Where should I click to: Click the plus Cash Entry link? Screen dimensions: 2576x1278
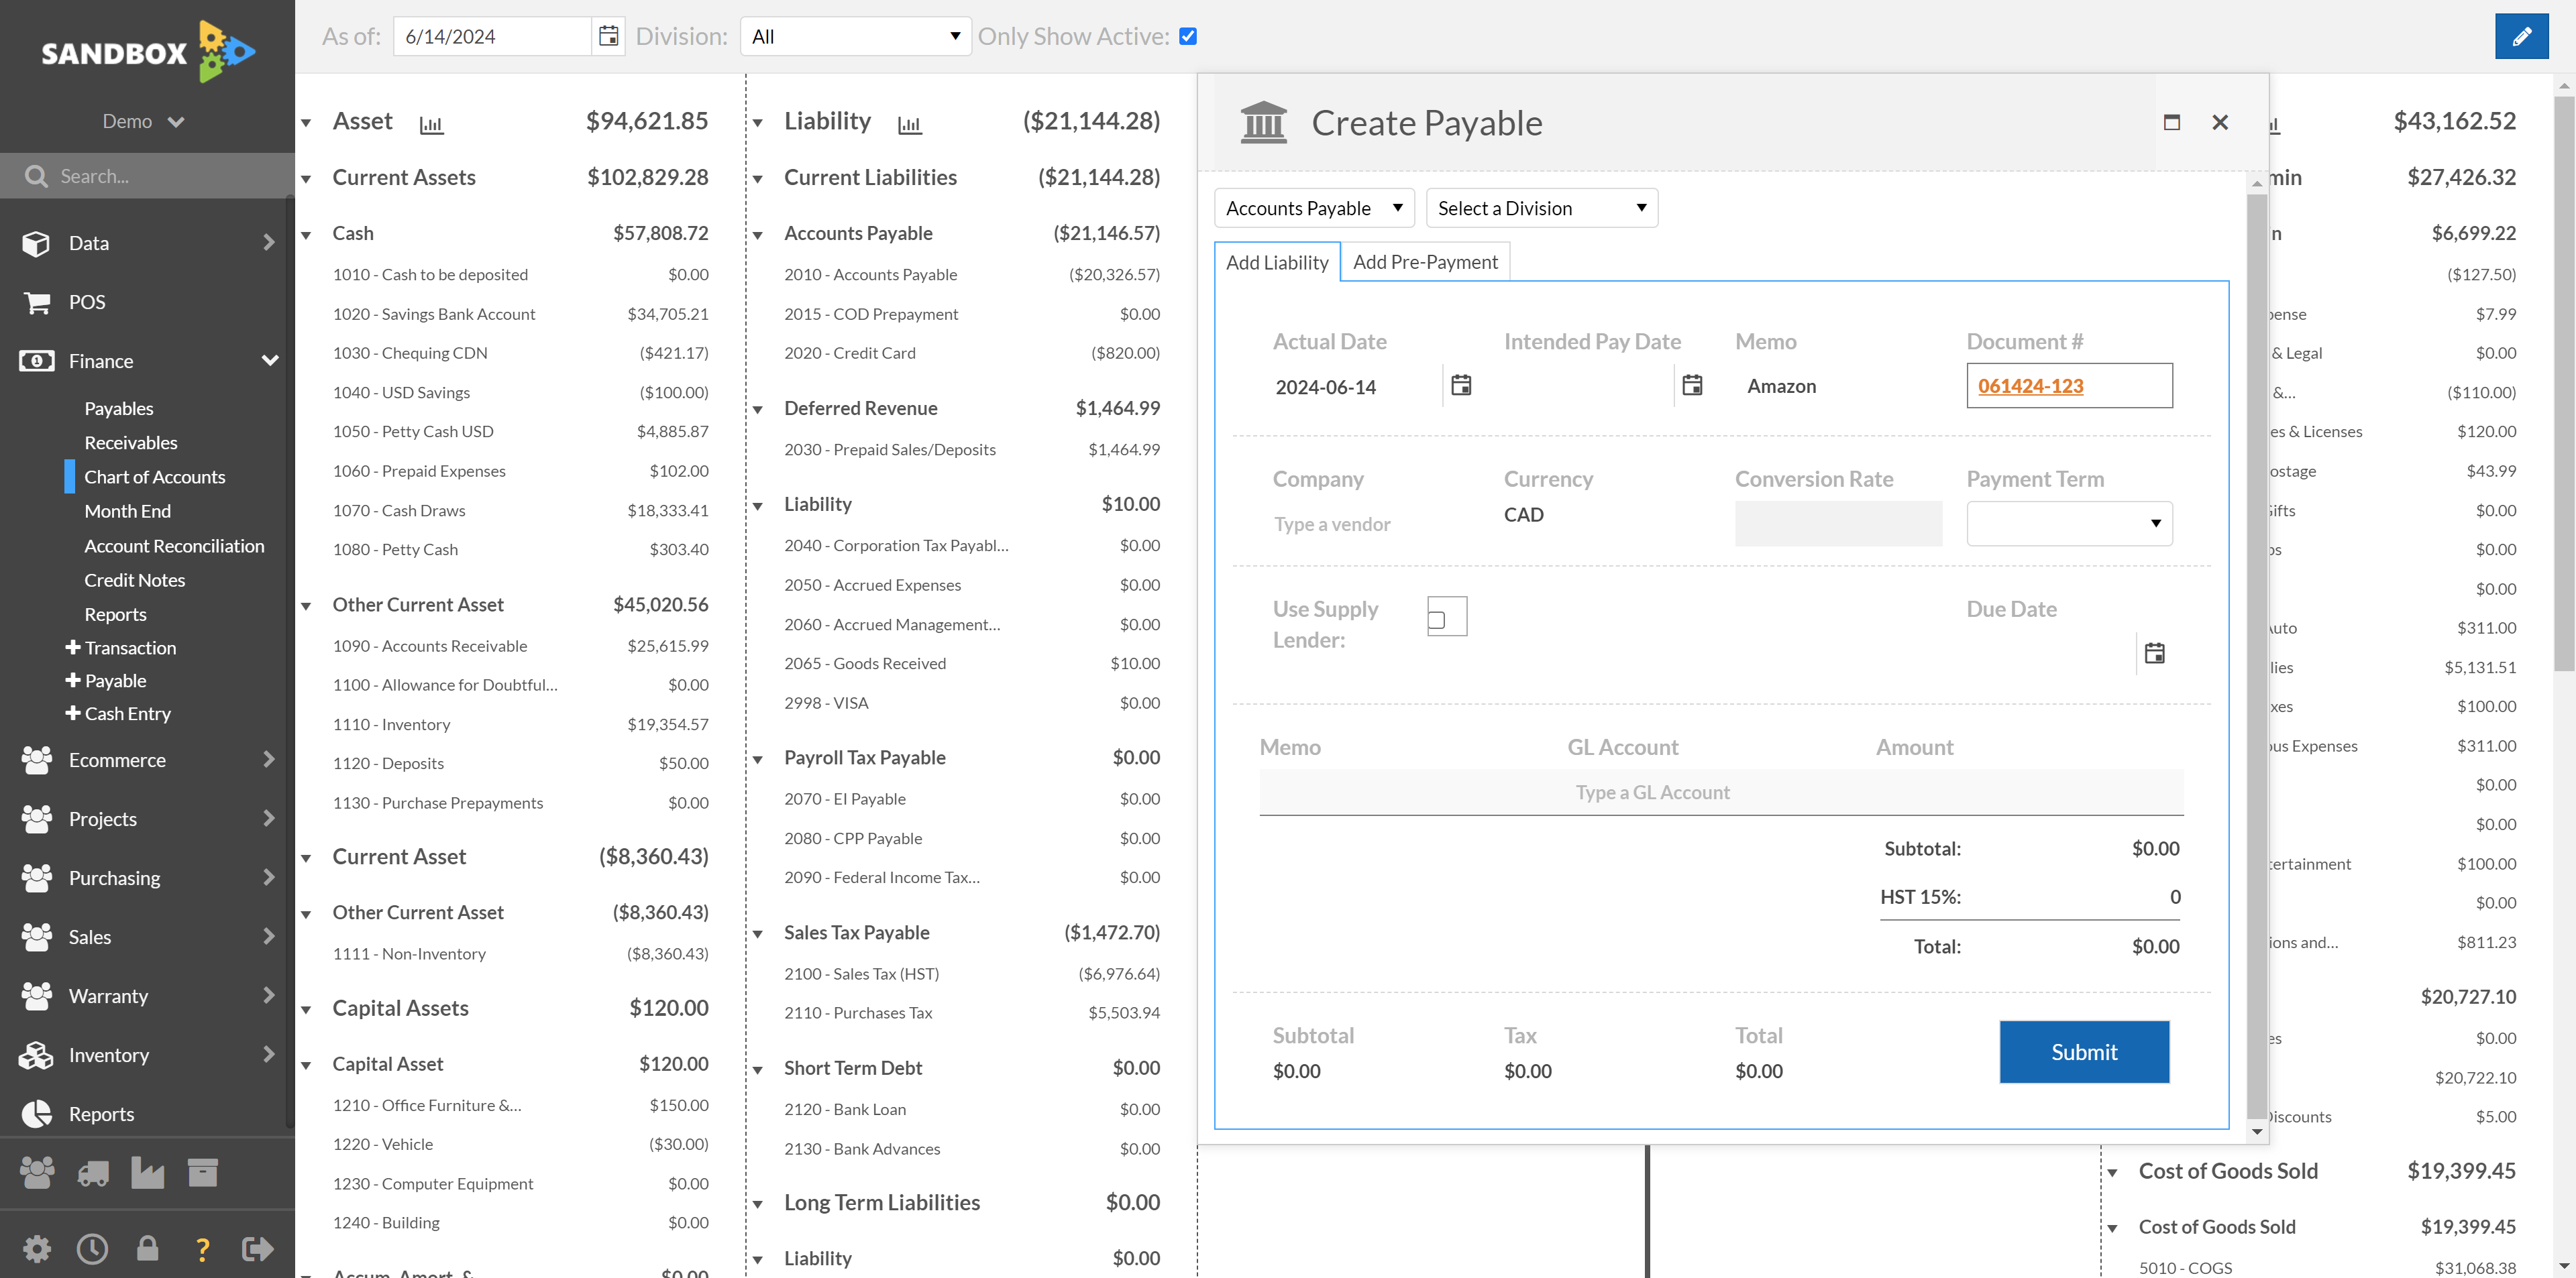(117, 713)
